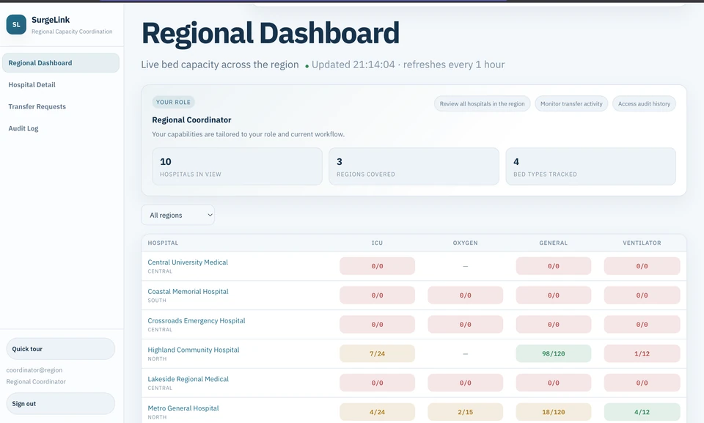Open Metro General Hospital link

(x=183, y=408)
